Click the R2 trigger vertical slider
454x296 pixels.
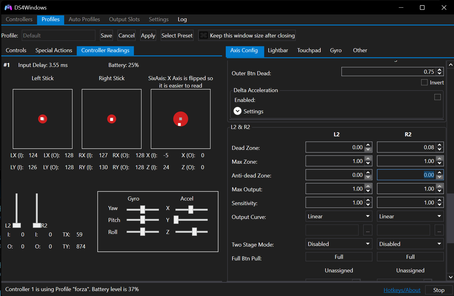[x=37, y=211]
